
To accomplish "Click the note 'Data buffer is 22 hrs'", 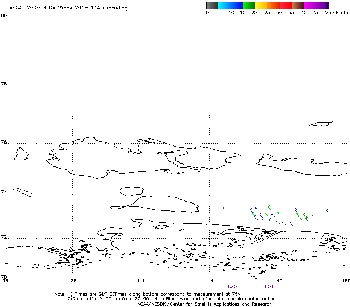I will (96, 299).
